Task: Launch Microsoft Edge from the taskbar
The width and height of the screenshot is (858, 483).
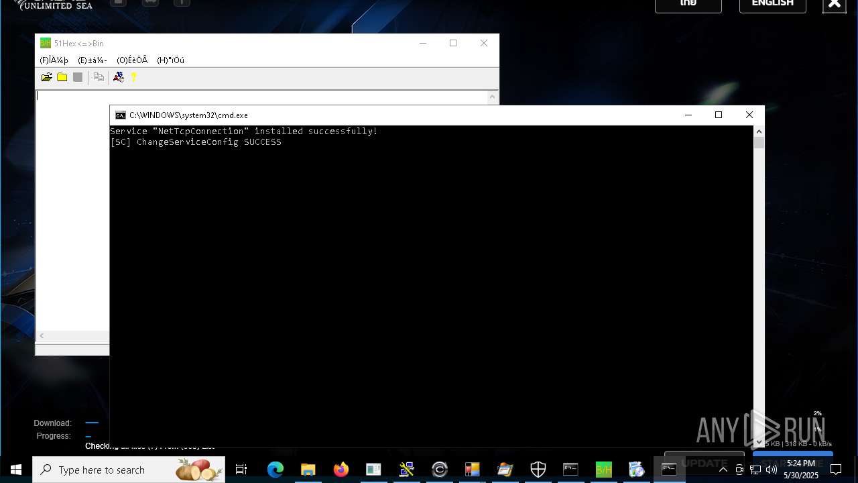Action: 275,470
